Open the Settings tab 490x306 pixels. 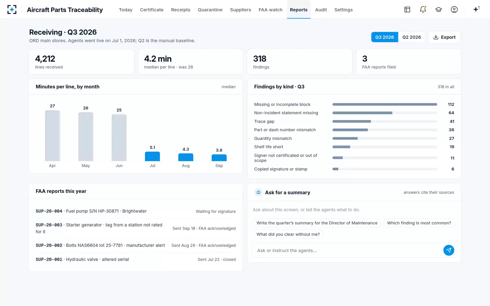[344, 10]
